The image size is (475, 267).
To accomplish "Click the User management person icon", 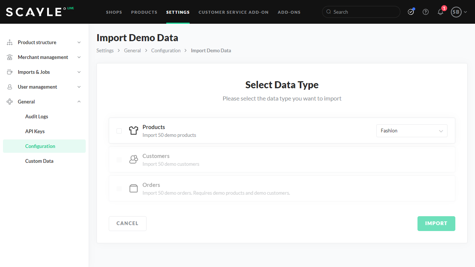I will (10, 87).
